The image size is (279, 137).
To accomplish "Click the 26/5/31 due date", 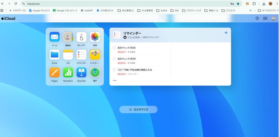I will point(121,52).
